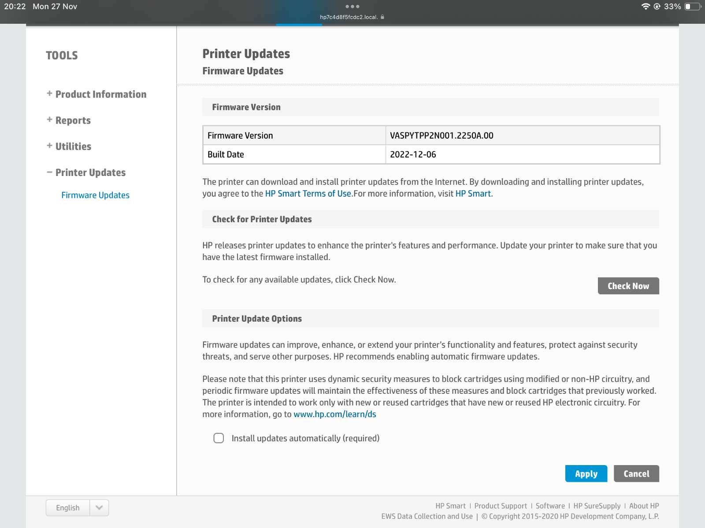The width and height of the screenshot is (705, 528).
Task: Open the HP Smart link after 'visit'
Action: 473,194
